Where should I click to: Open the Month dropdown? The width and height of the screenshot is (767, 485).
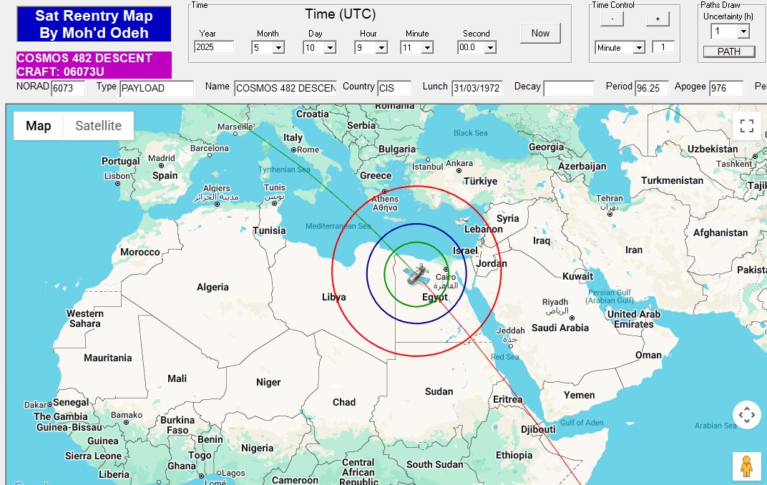[278, 48]
